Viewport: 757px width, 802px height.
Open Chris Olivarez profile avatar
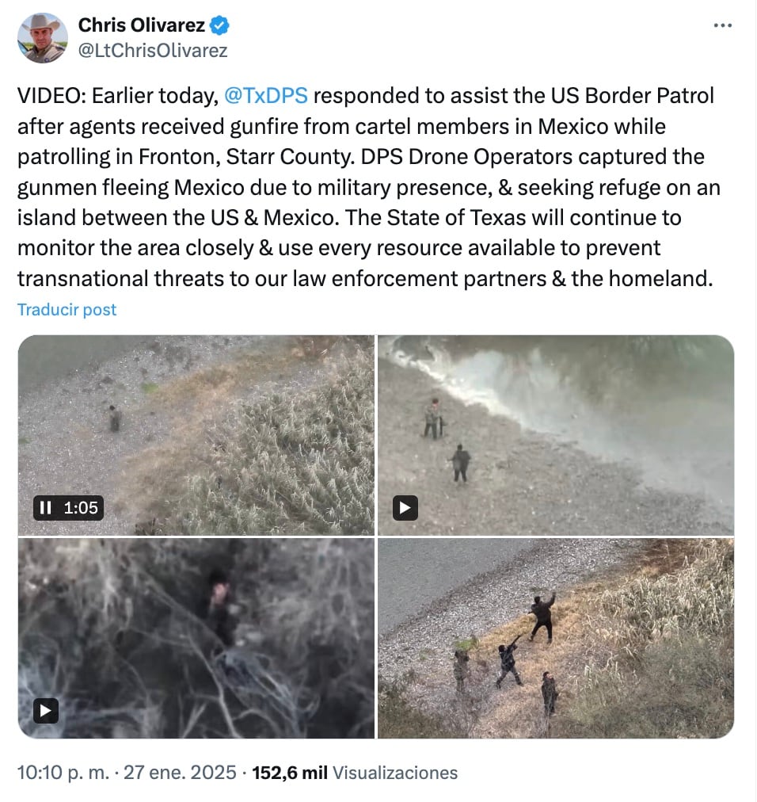[x=43, y=38]
